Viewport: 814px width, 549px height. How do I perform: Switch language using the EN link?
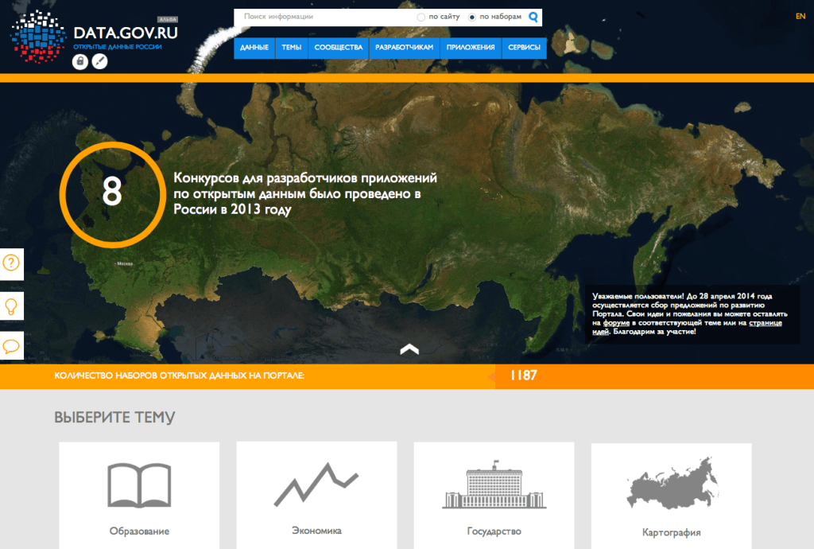[x=800, y=16]
